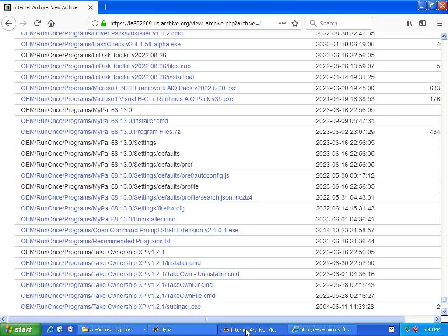Open Microsoft Visual B-C++ Runtimes AIO Pack link
Viewport: 448px width, 336px height.
coord(127,99)
